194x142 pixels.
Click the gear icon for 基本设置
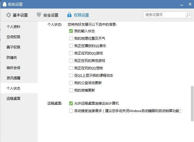9,15
